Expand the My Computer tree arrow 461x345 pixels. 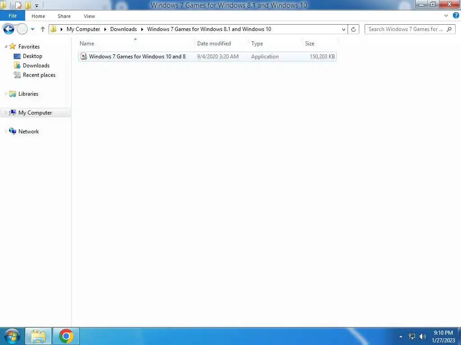tap(6, 112)
